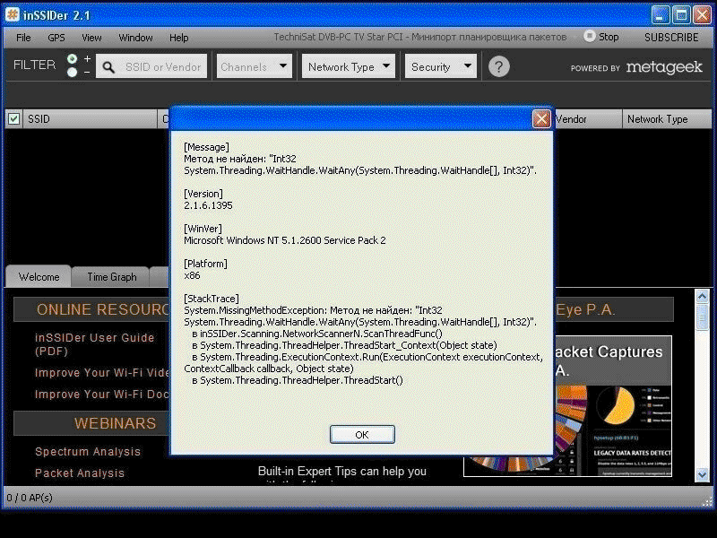This screenshot has height=538, width=717.
Task: Maximize the inSSIDer window
Action: point(681,15)
